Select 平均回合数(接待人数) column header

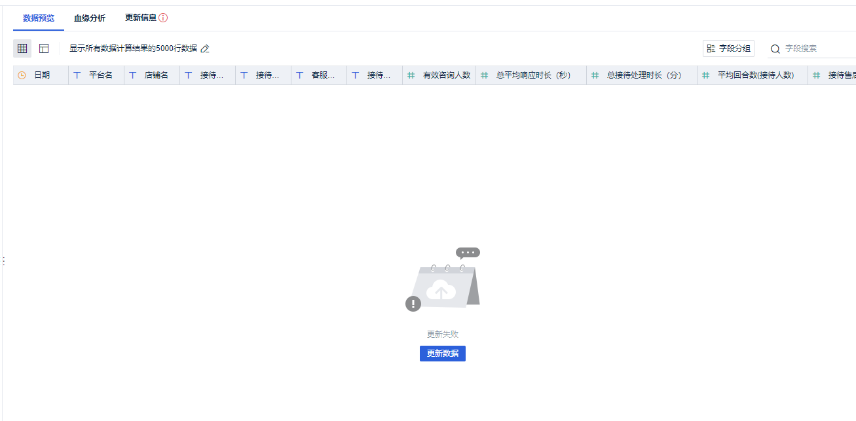753,75
